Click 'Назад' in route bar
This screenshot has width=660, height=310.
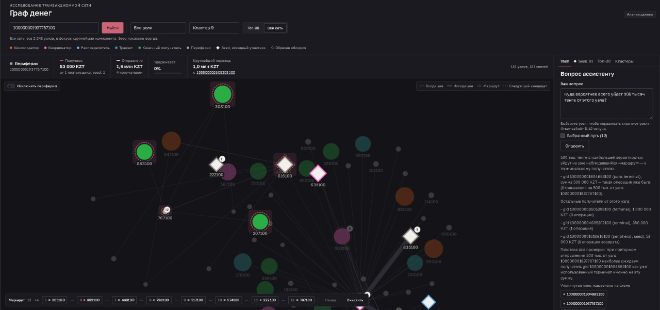point(331,300)
